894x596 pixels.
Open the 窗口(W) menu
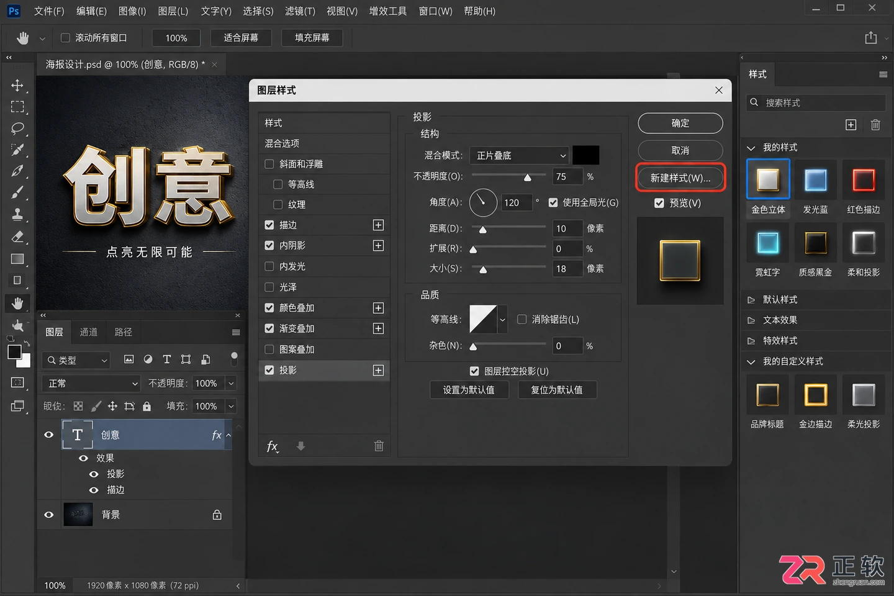tap(435, 11)
